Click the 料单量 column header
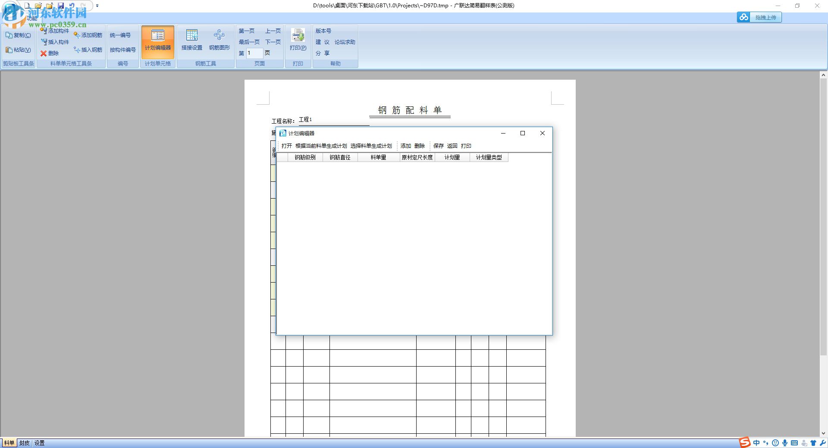The height and width of the screenshot is (448, 828). coord(379,158)
